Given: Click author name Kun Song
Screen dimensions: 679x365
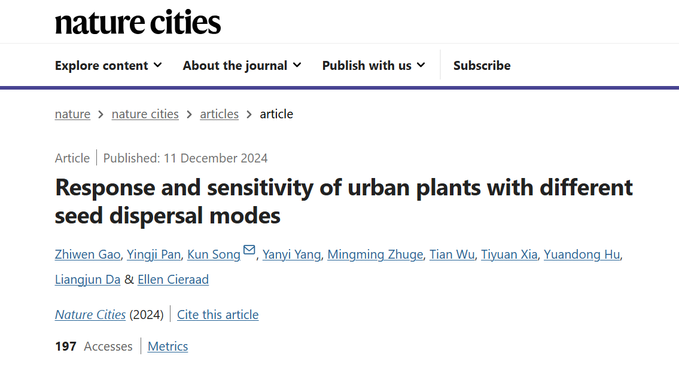Looking at the screenshot, I should pos(214,254).
